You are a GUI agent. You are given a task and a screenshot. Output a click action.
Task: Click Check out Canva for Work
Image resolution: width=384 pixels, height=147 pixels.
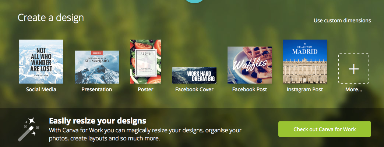click(x=324, y=129)
